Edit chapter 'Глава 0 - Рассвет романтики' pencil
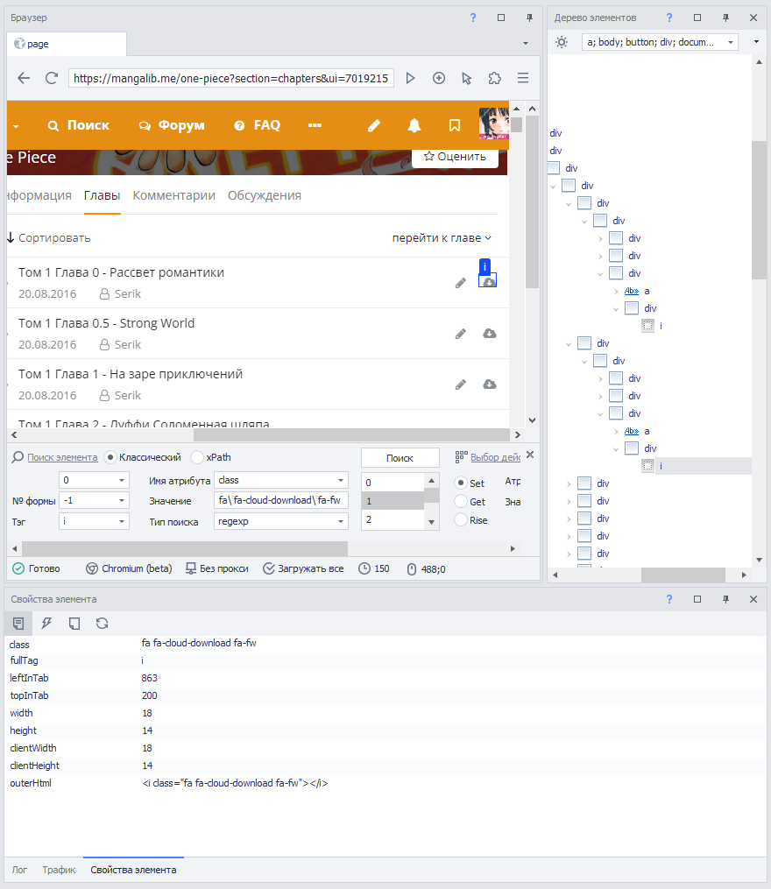The image size is (771, 889). (x=461, y=283)
